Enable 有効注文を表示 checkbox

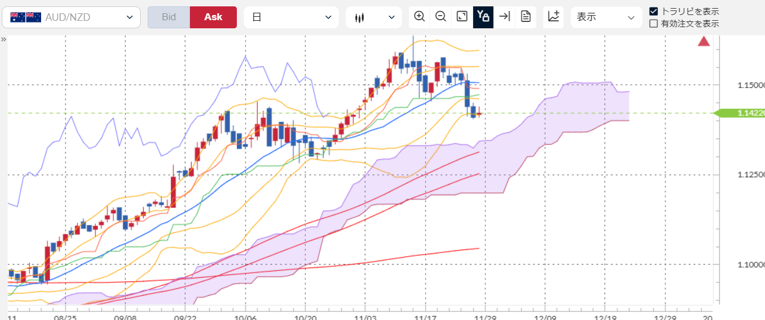[x=654, y=24]
